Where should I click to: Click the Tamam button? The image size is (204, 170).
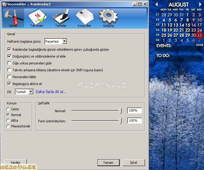tap(108, 163)
